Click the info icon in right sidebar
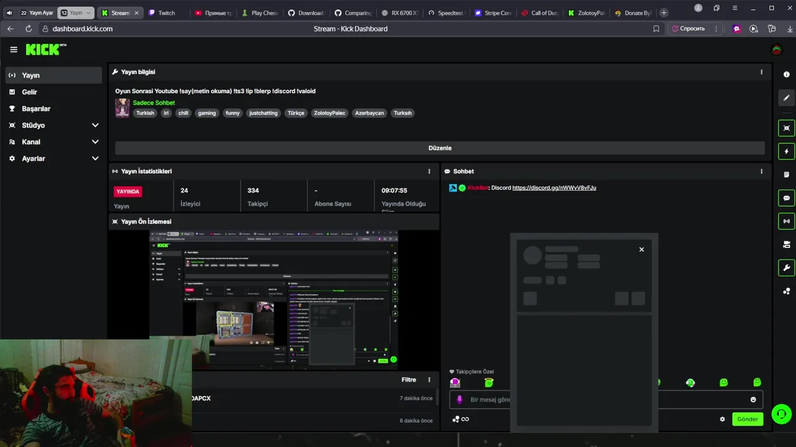This screenshot has height=447, width=796. [787, 74]
